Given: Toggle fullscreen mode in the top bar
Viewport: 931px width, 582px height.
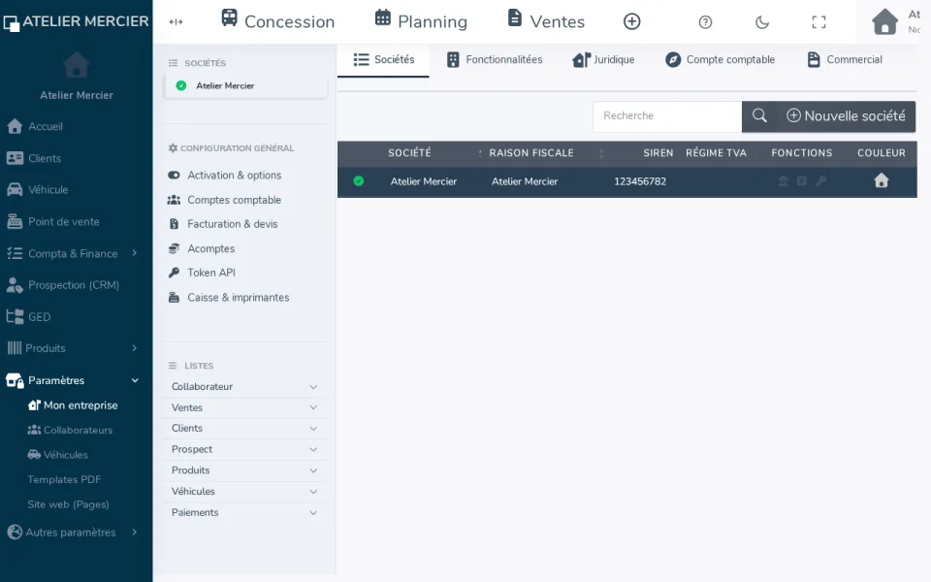Looking at the screenshot, I should [x=819, y=22].
